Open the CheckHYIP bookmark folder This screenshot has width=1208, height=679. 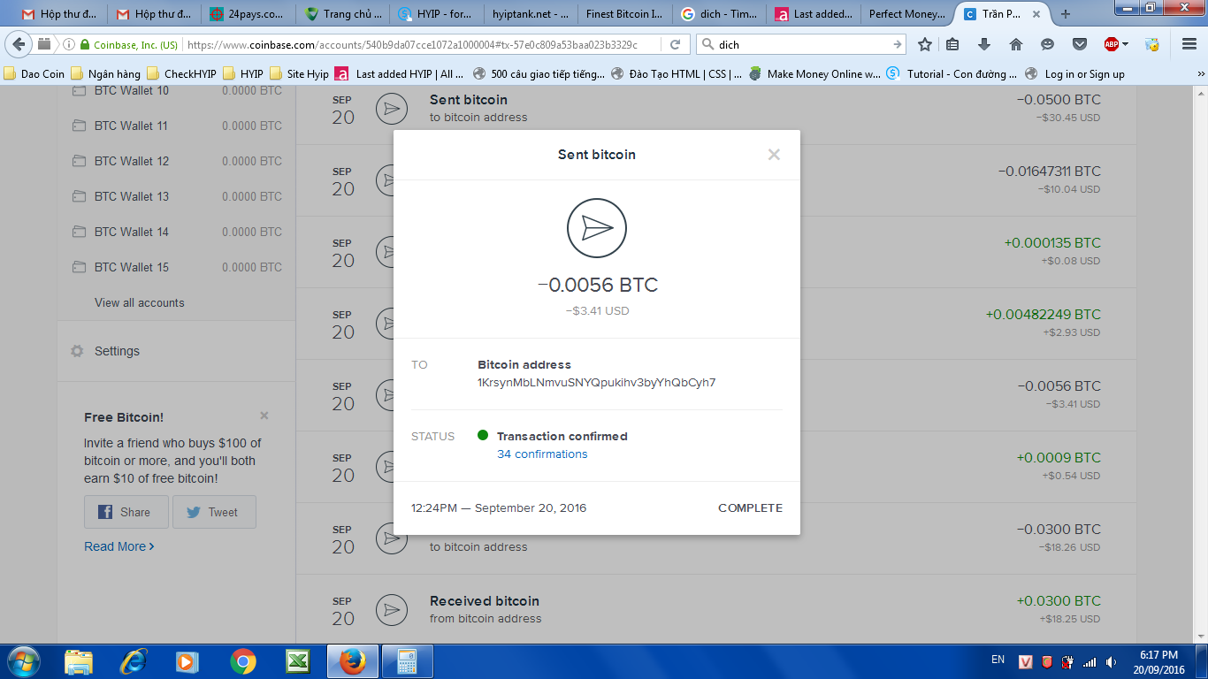click(182, 74)
